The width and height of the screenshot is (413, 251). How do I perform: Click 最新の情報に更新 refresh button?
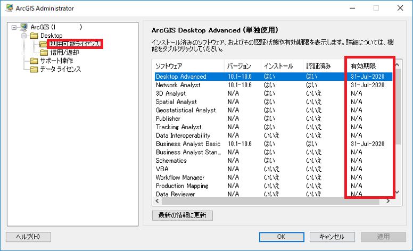pyautogui.click(x=182, y=215)
